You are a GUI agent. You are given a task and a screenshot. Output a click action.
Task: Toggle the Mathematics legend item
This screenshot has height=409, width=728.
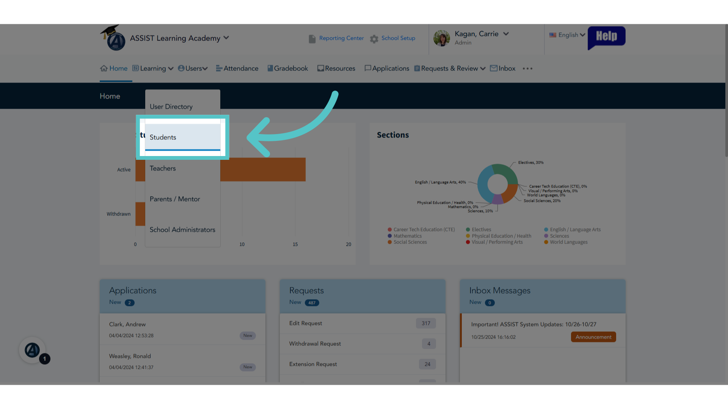405,236
